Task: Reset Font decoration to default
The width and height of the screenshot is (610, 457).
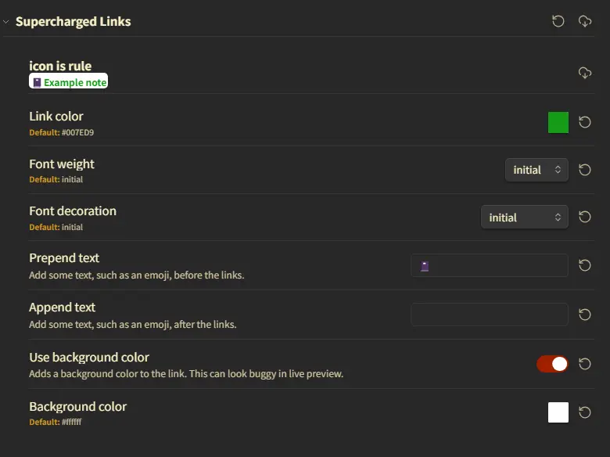Action: (585, 217)
